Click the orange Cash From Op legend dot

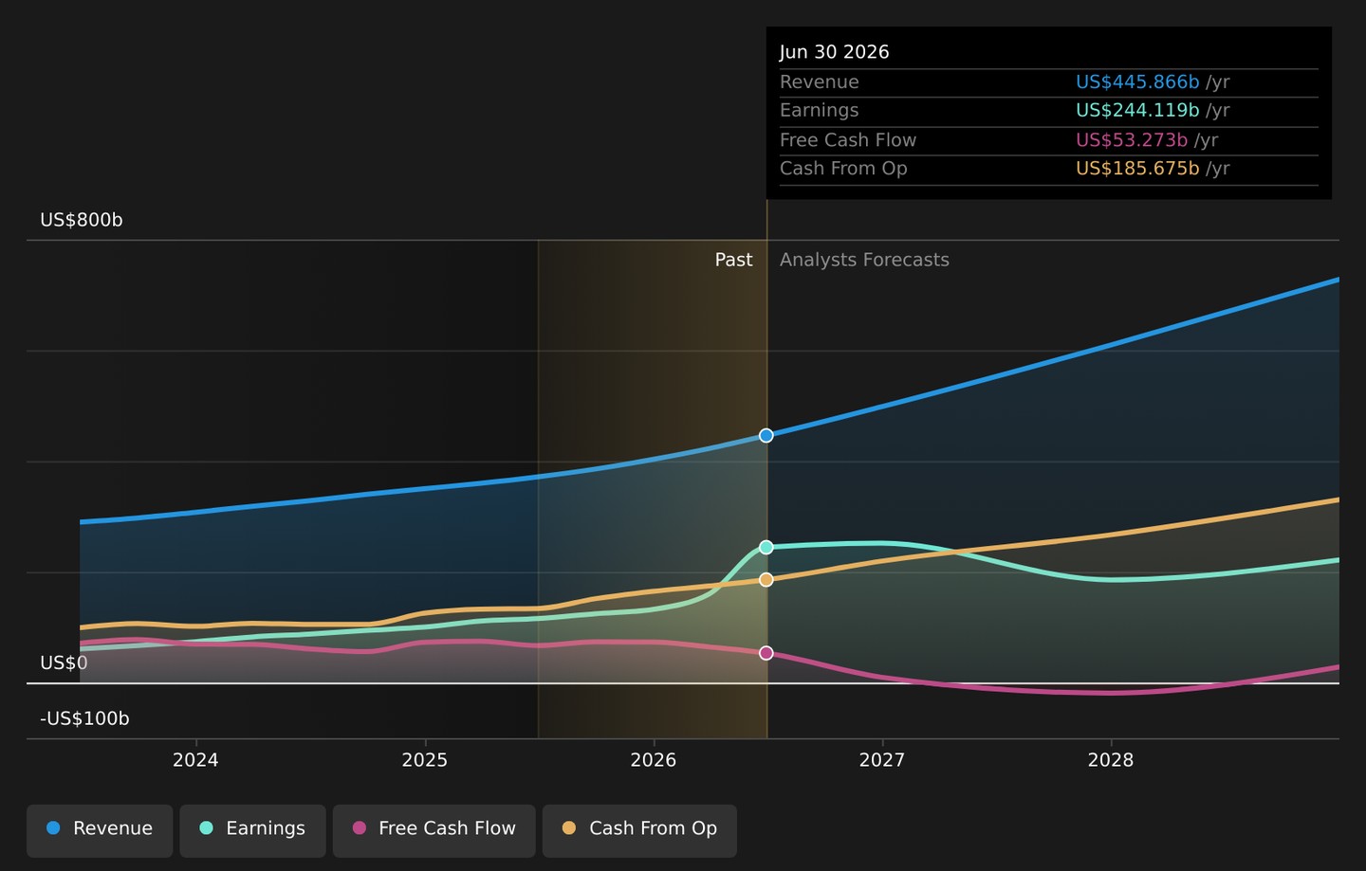(x=569, y=828)
